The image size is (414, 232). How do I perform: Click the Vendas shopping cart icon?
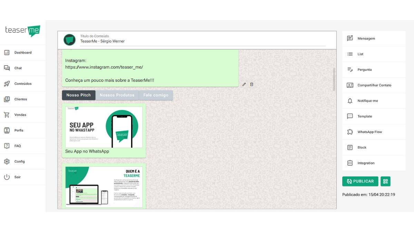pyautogui.click(x=7, y=115)
